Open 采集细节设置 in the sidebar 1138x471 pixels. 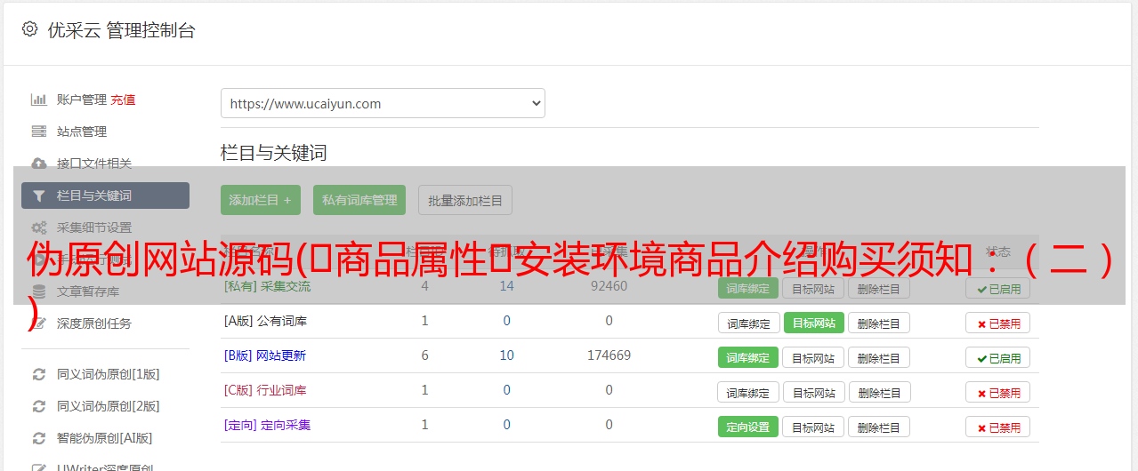point(94,228)
